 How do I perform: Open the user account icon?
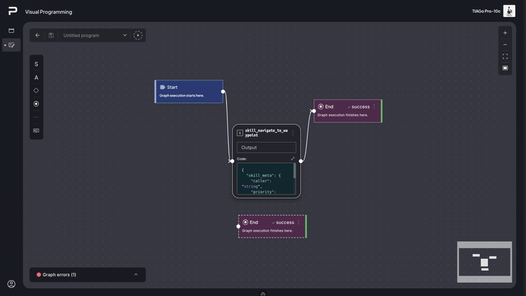tap(11, 284)
